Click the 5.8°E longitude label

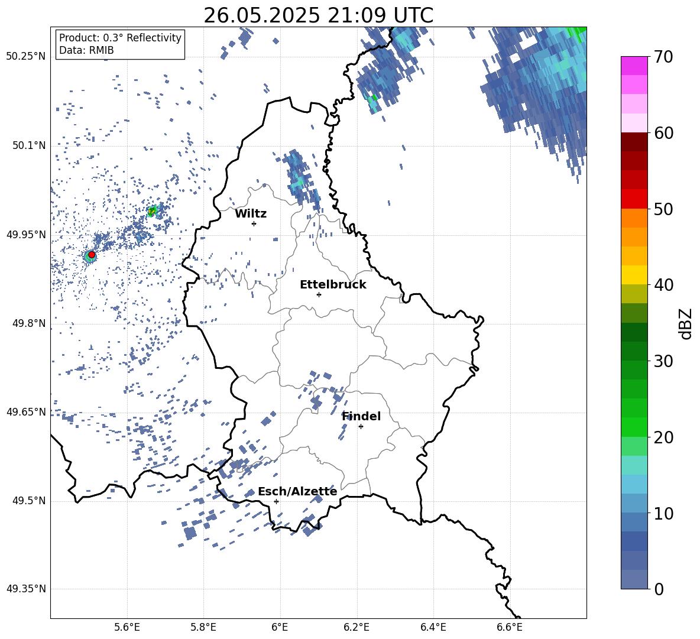pos(203,627)
